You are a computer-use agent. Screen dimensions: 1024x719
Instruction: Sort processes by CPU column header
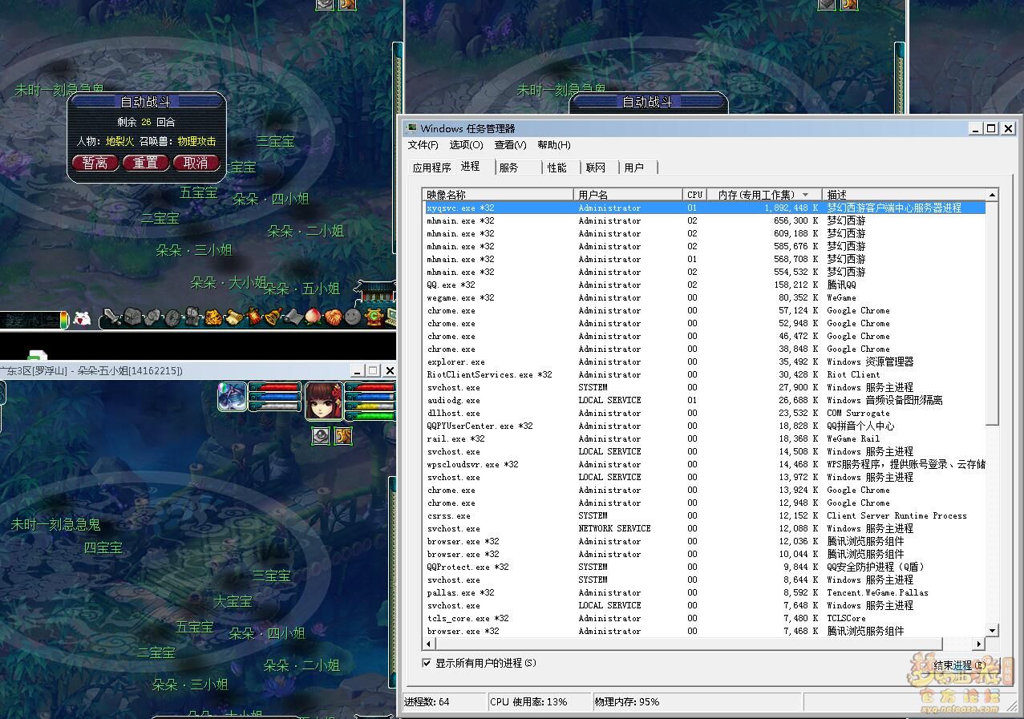click(694, 195)
